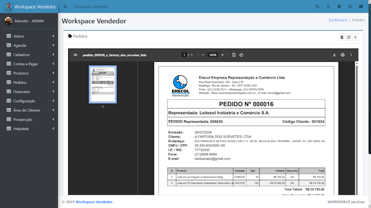
Task: Click the browser page vertical scrollbar
Action: point(370,78)
